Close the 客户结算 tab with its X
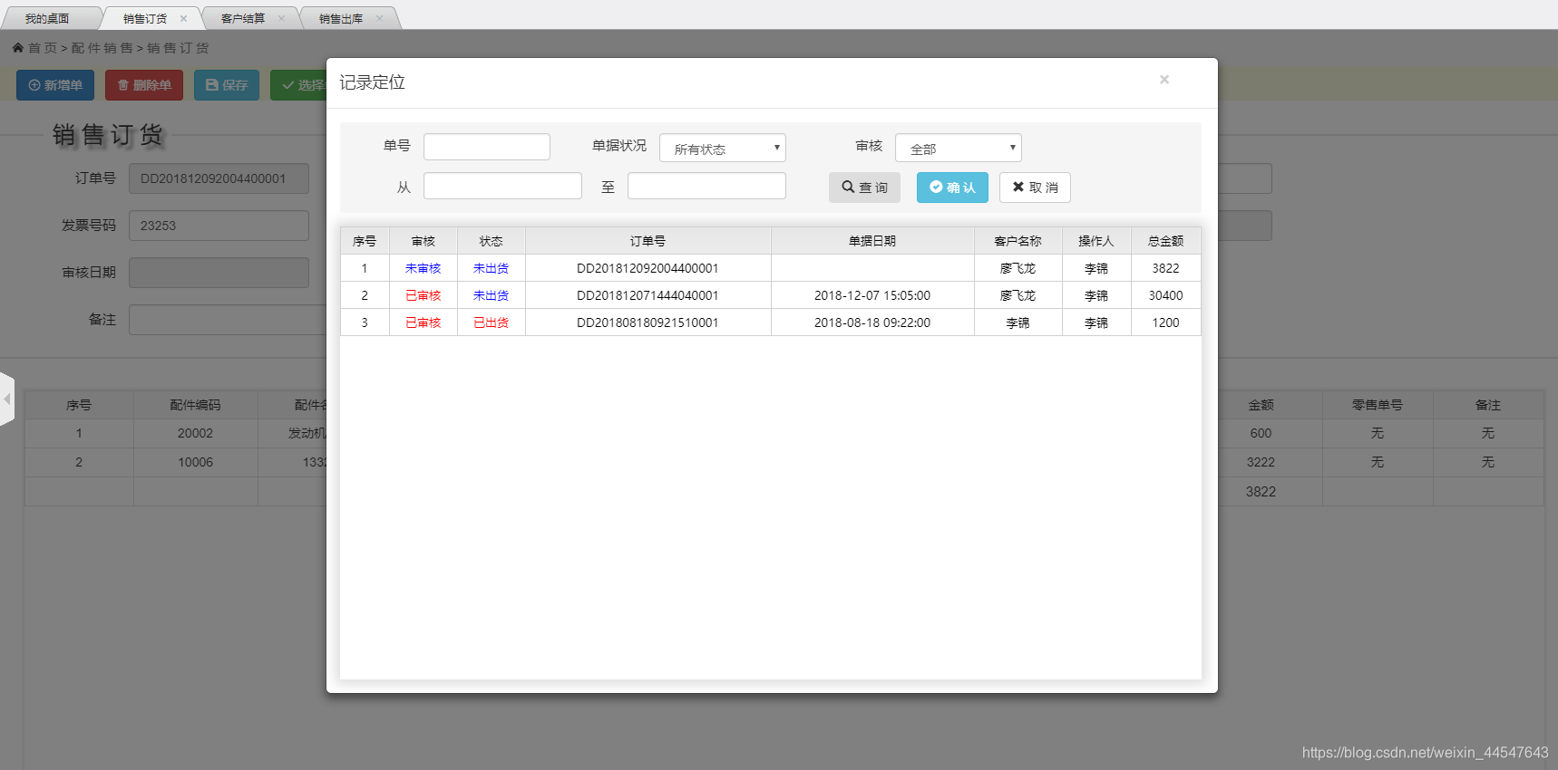The image size is (1558, 770). [281, 18]
